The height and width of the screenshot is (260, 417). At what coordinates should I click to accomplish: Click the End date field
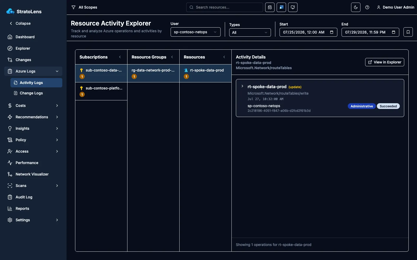pos(370,32)
